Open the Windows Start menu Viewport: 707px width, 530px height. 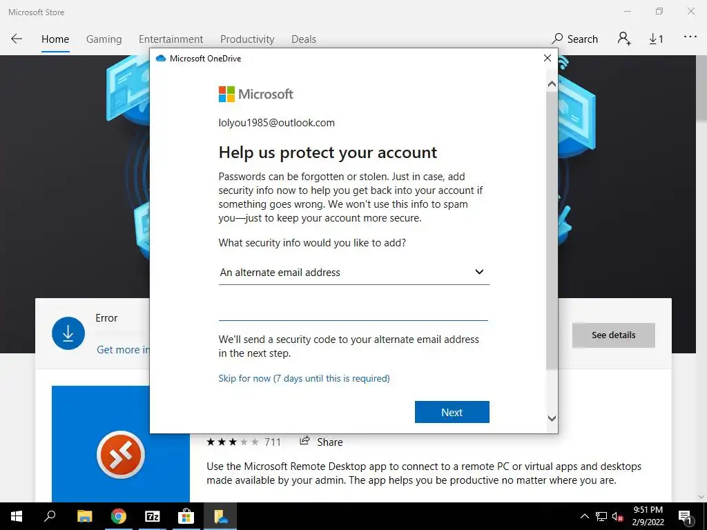[17, 516]
